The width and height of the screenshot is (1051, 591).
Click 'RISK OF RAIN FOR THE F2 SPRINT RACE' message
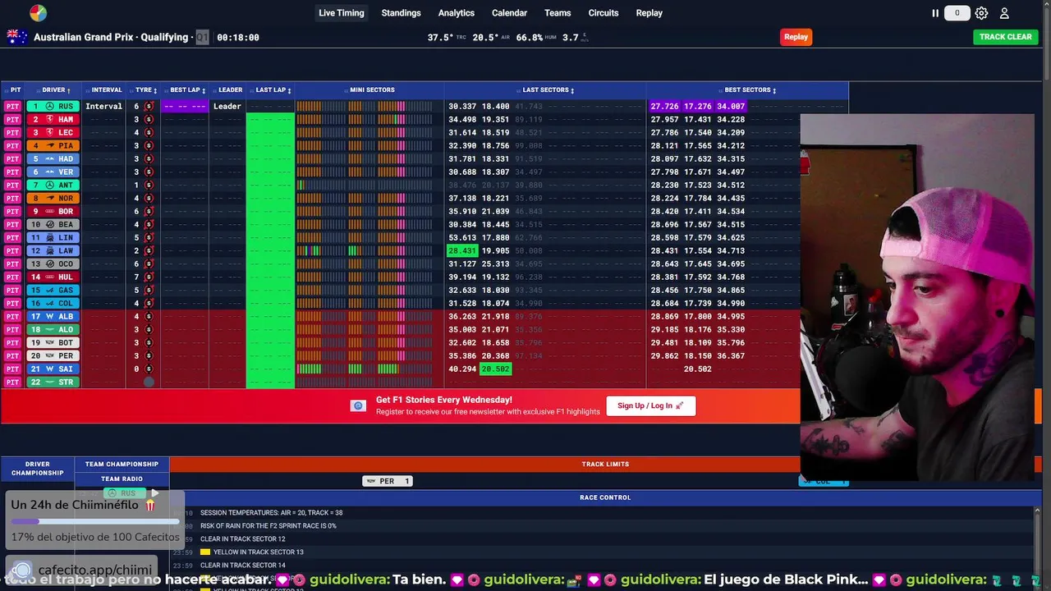268,526
